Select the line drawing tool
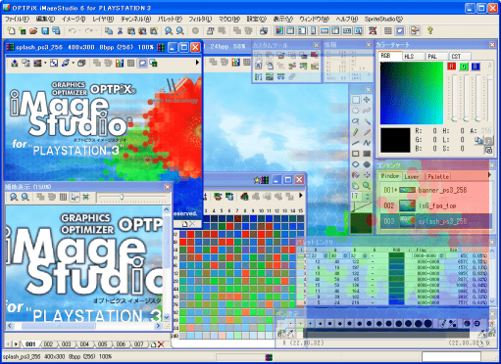Image resolution: width=501 pixels, height=364 pixels. (356, 143)
